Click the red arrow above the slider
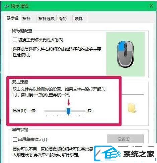 point(69,102)
